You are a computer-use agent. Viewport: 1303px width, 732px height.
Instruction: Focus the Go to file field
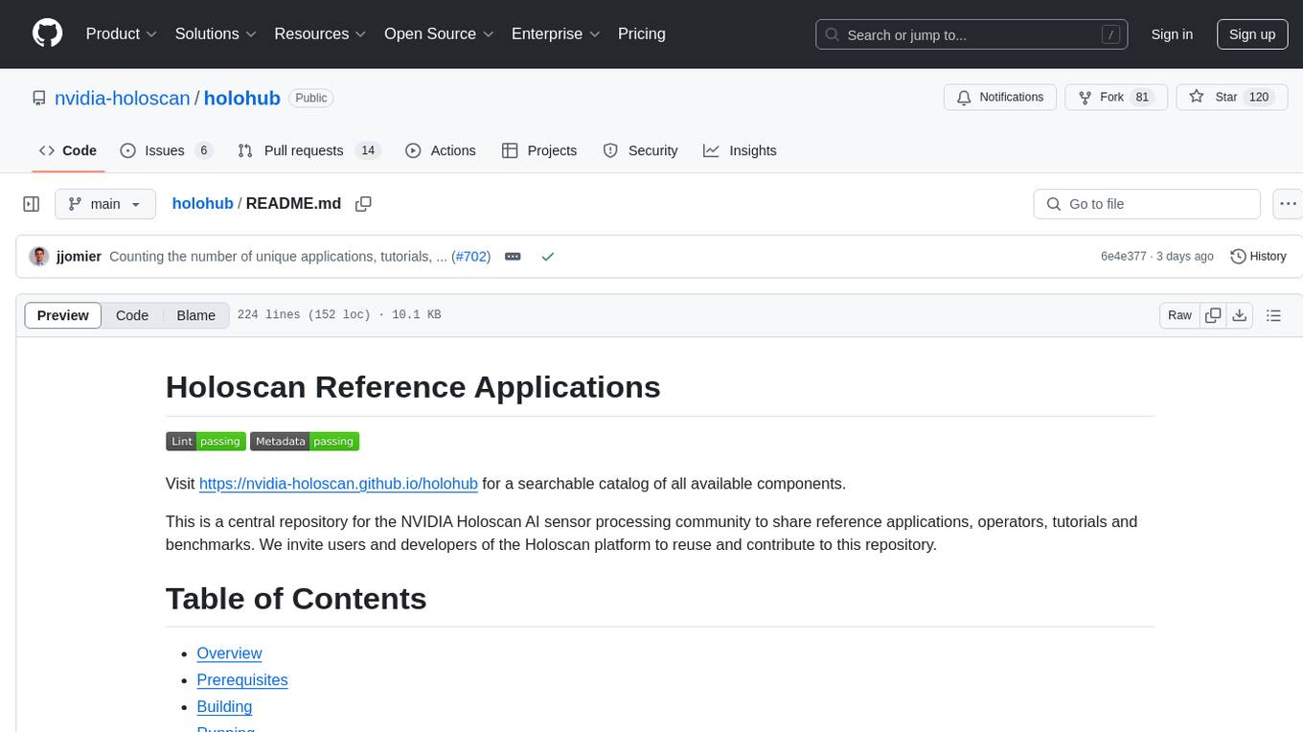(1147, 204)
